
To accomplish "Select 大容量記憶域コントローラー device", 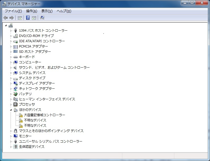I will [x=45, y=115].
